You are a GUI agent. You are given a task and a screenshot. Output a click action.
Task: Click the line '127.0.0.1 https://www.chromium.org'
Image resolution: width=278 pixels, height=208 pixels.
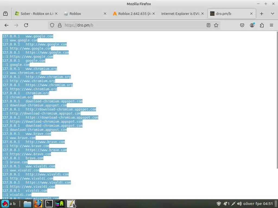pyautogui.click(x=37, y=85)
